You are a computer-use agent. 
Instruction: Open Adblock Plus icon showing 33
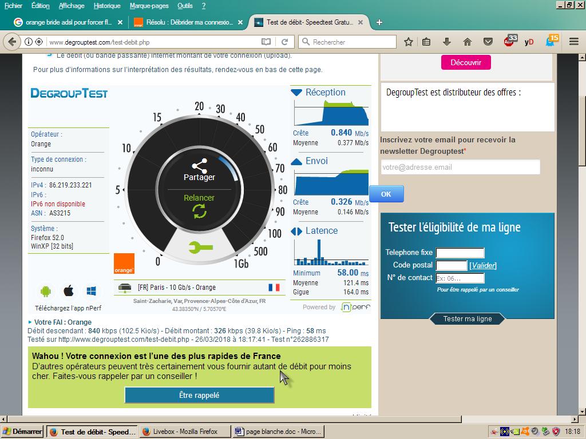coord(510,41)
